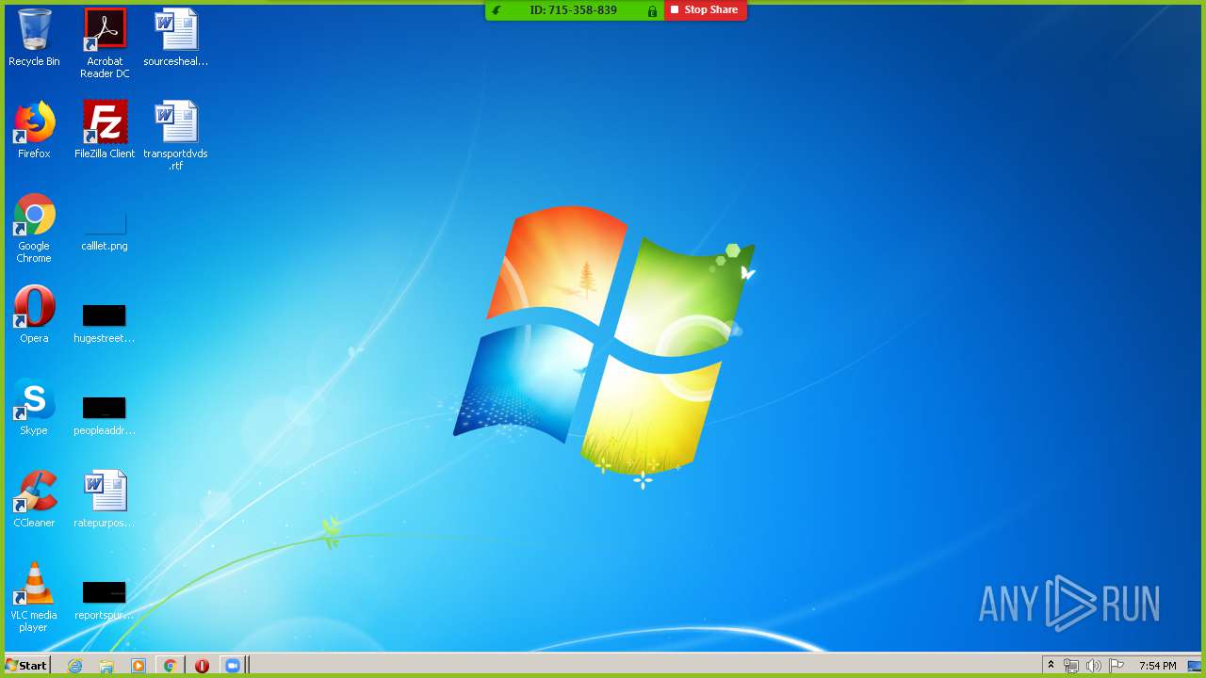Click the meeting ID 715-358-839 label
The height and width of the screenshot is (678, 1206).
pos(573,10)
